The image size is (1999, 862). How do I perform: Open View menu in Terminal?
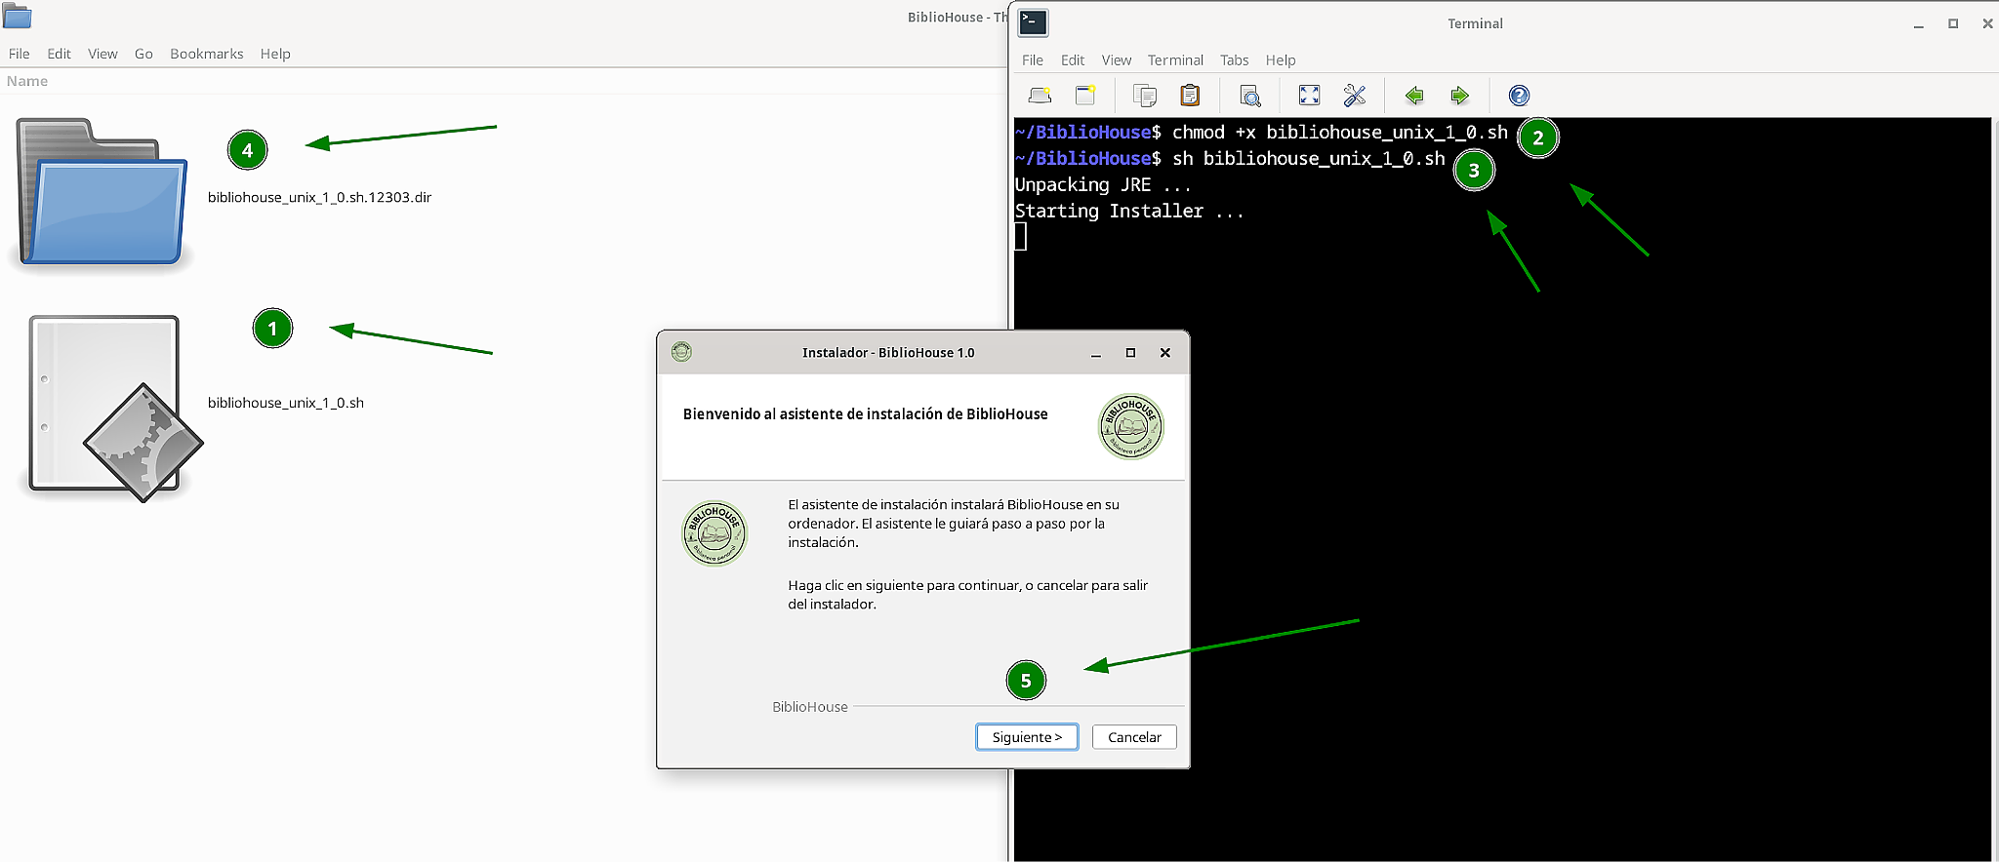(x=1117, y=59)
